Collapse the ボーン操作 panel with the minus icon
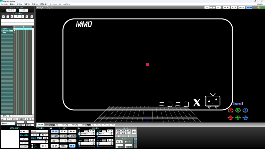Screen dimensions: 265x149 51,128
